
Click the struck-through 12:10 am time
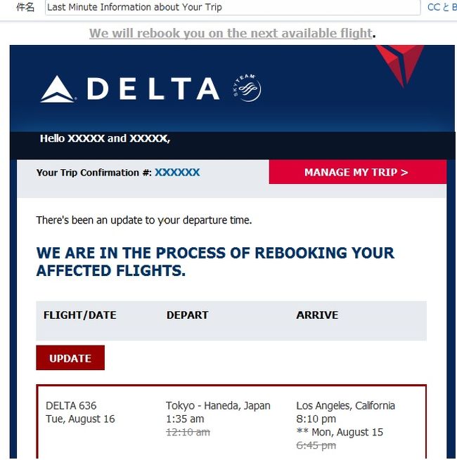pos(188,432)
